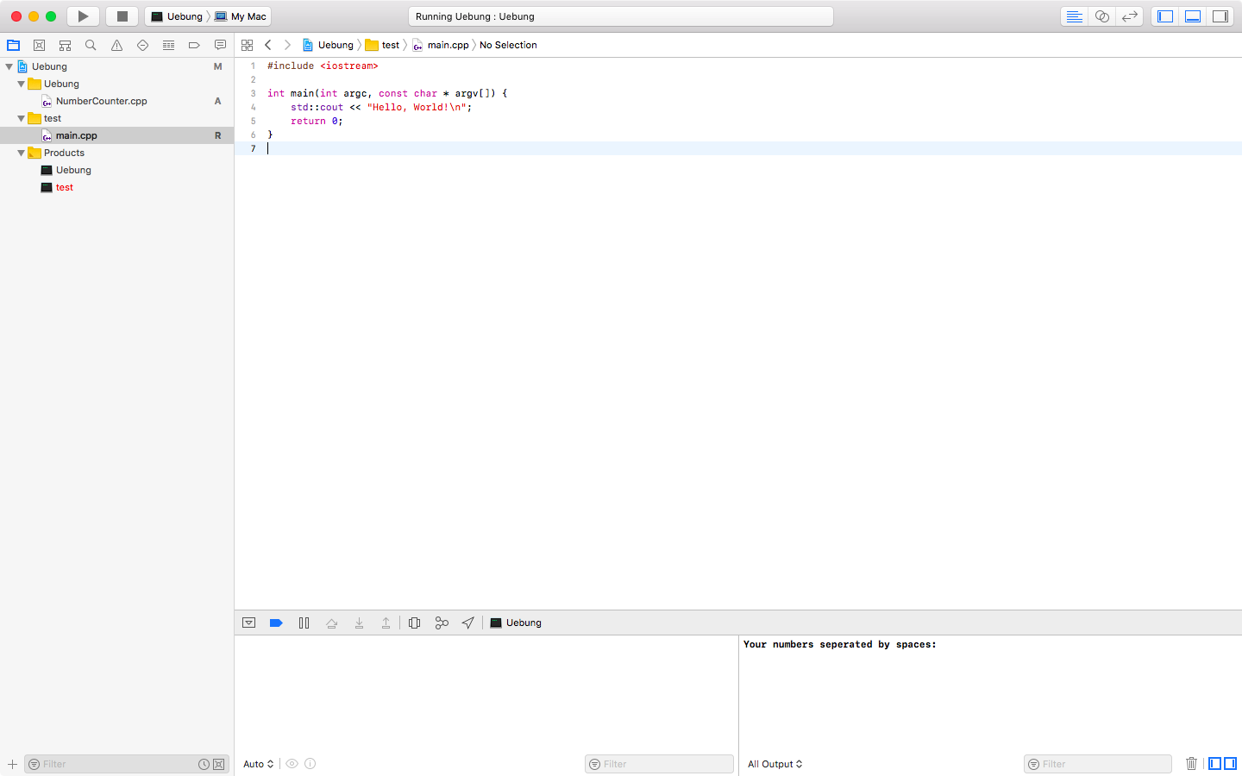Click the Quick Look eye icon
Viewport: 1242px width, 776px height.
(x=292, y=764)
